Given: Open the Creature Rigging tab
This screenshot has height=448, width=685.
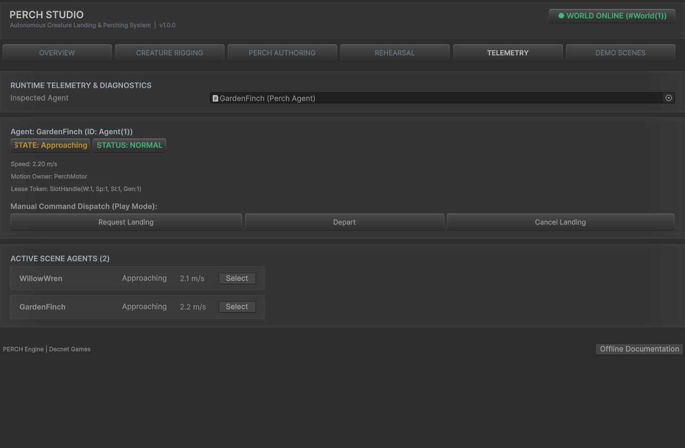Looking at the screenshot, I should click(x=170, y=53).
